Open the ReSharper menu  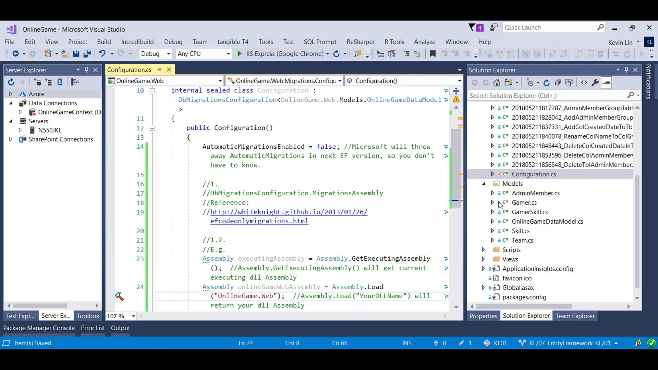(360, 42)
